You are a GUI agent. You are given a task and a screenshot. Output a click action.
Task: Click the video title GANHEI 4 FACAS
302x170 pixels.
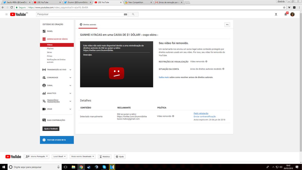119,35
